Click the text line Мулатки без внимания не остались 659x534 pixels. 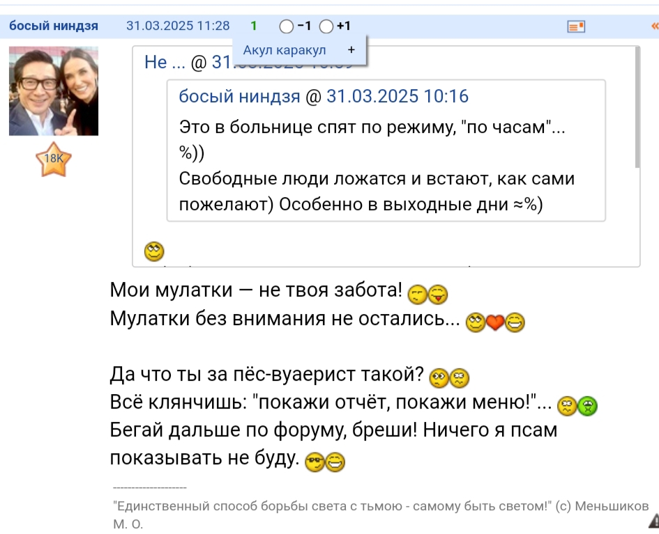coord(285,318)
